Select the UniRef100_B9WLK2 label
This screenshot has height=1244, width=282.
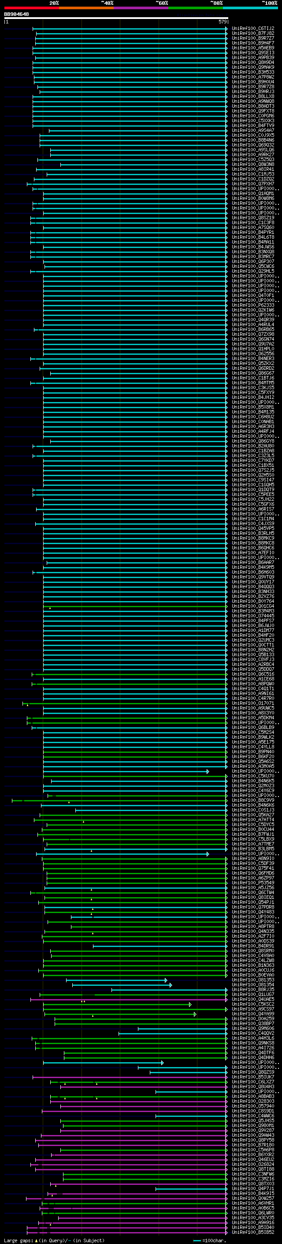click(253, 737)
